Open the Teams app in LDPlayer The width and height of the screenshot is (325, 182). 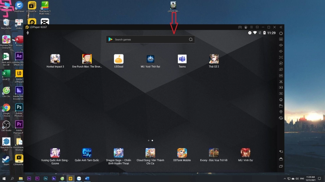pos(182,59)
